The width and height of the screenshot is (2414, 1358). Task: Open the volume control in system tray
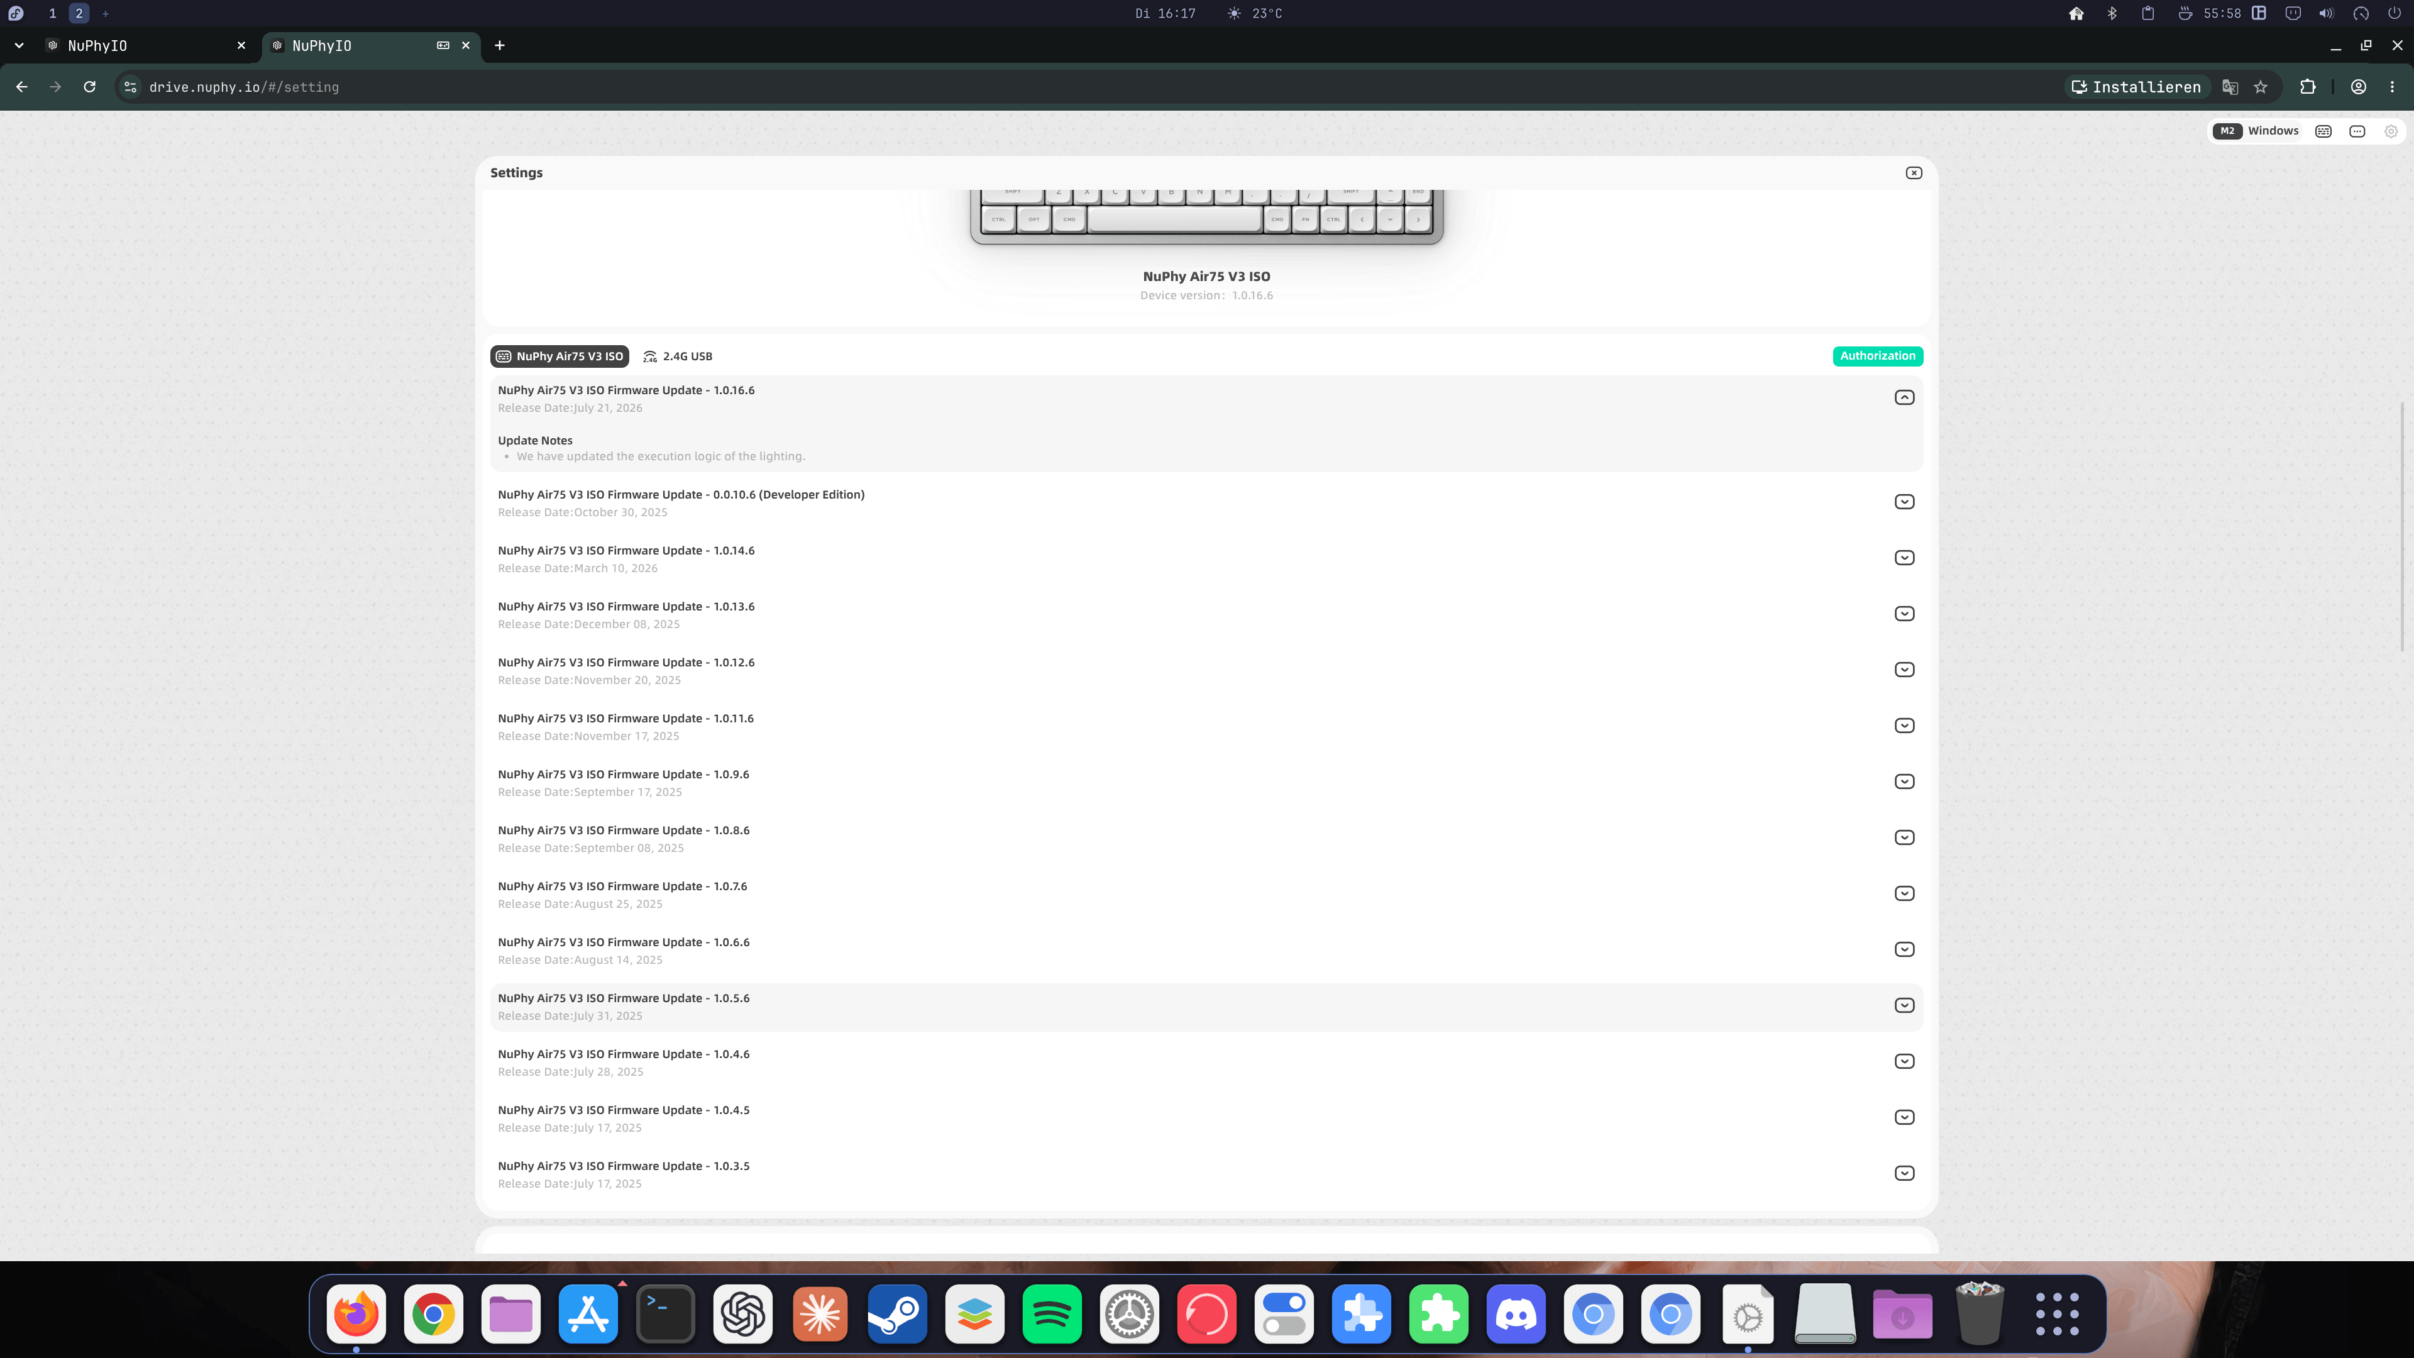pos(2326,13)
